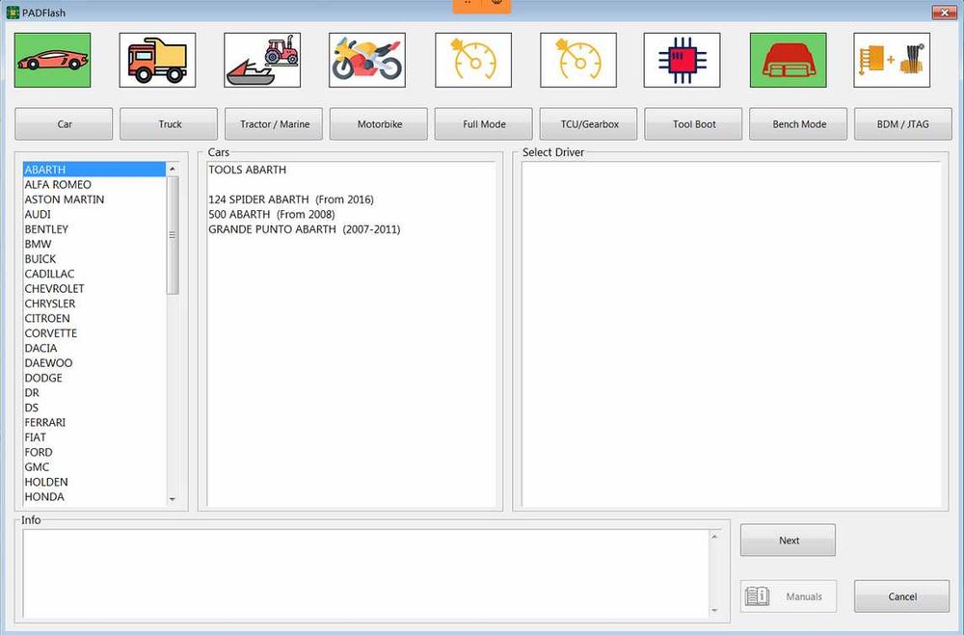Select DACIA in the brand list
Screen dimensions: 964x635
[94, 348]
